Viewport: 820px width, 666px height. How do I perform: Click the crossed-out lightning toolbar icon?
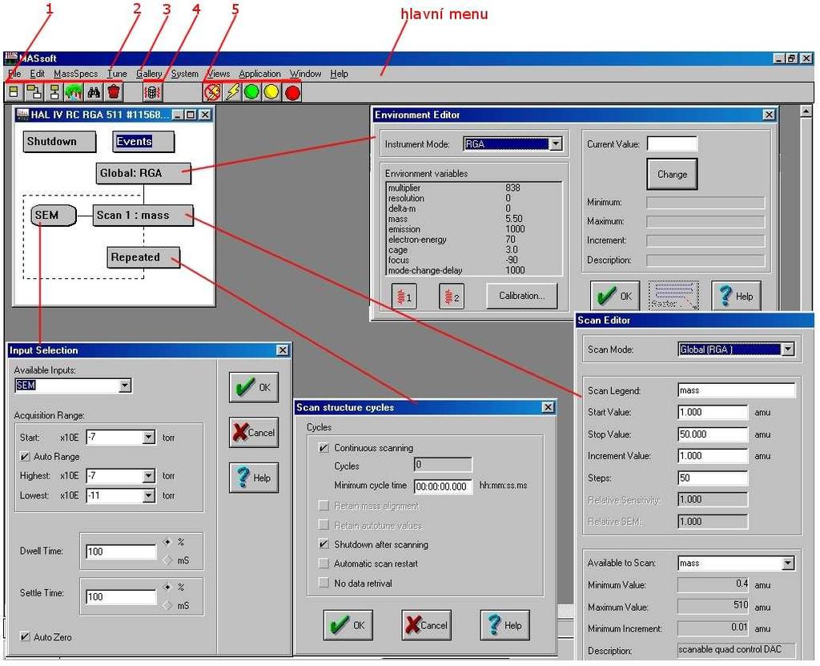tap(212, 93)
